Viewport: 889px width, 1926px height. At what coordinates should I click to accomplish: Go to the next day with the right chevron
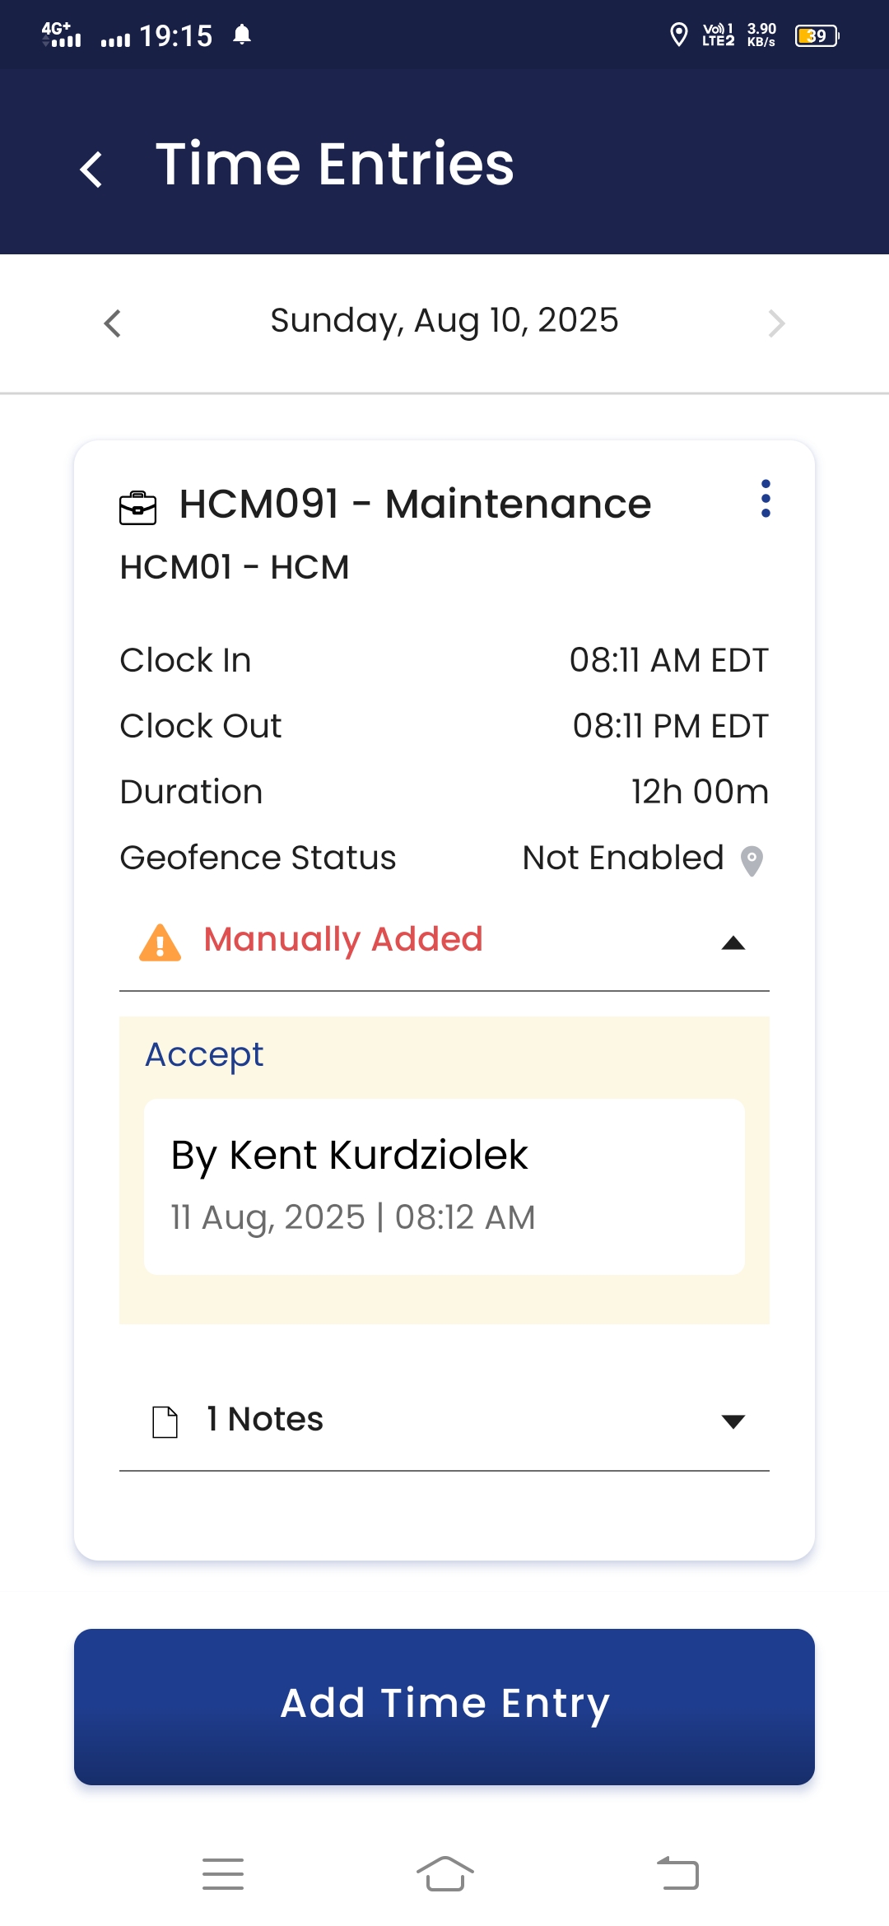[x=775, y=323]
